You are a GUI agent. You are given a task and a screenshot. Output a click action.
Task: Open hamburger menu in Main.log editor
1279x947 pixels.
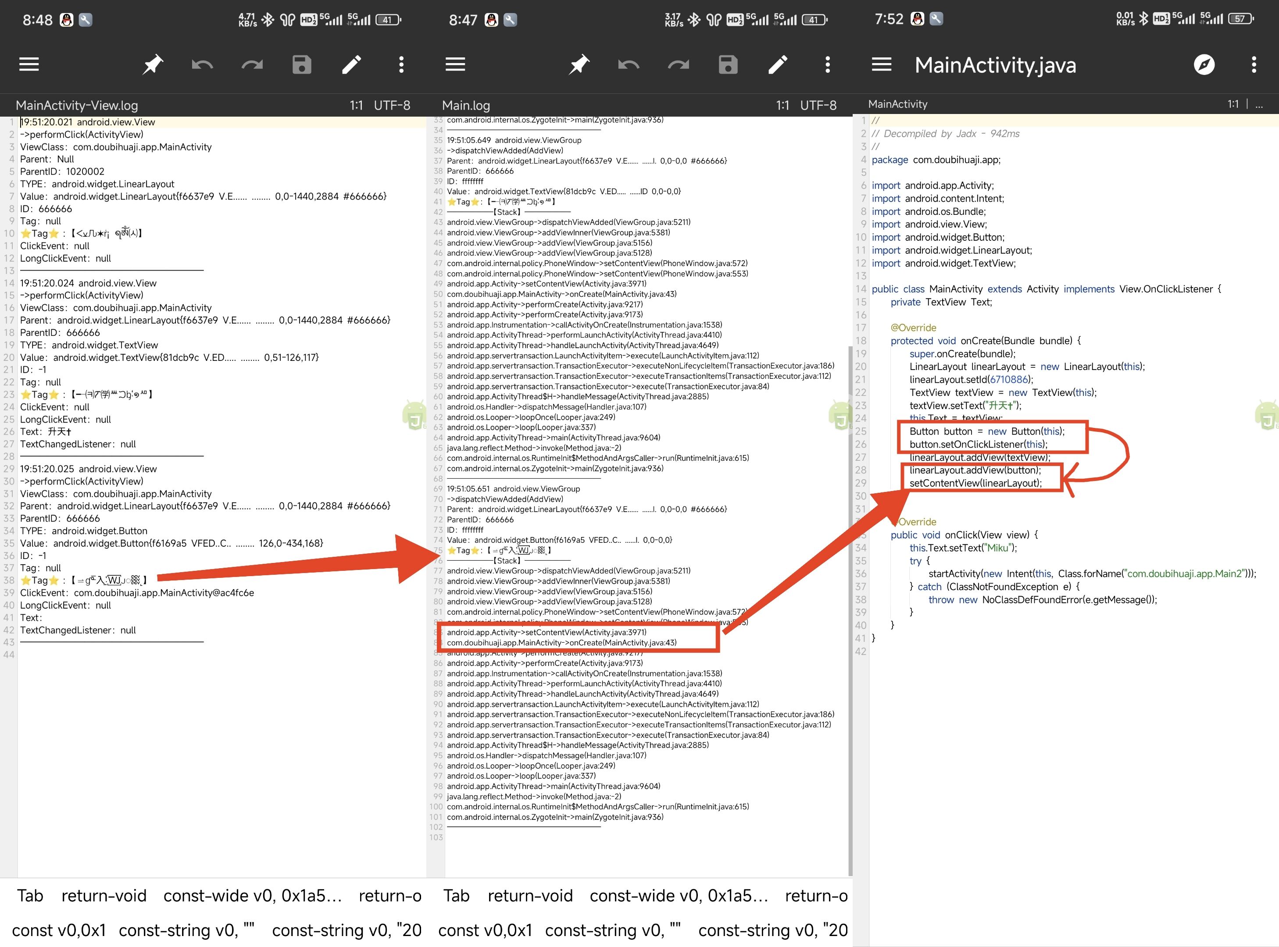(x=455, y=64)
